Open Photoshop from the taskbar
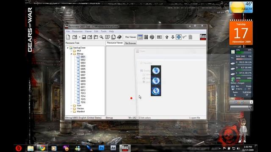Image resolution: width=271 pixels, height=152 pixels. (x=102, y=148)
